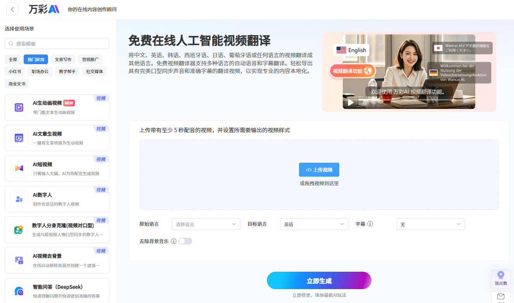514x303 pixels.
Task: Select the 教学帮手 category tab
Action: pos(67,71)
